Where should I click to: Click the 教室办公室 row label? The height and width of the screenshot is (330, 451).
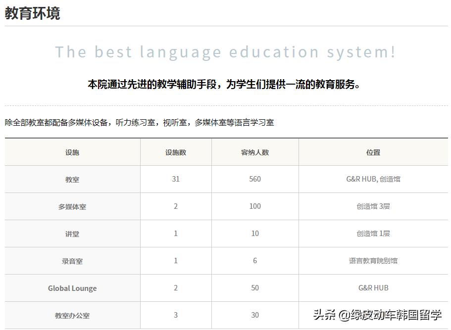[72, 315]
